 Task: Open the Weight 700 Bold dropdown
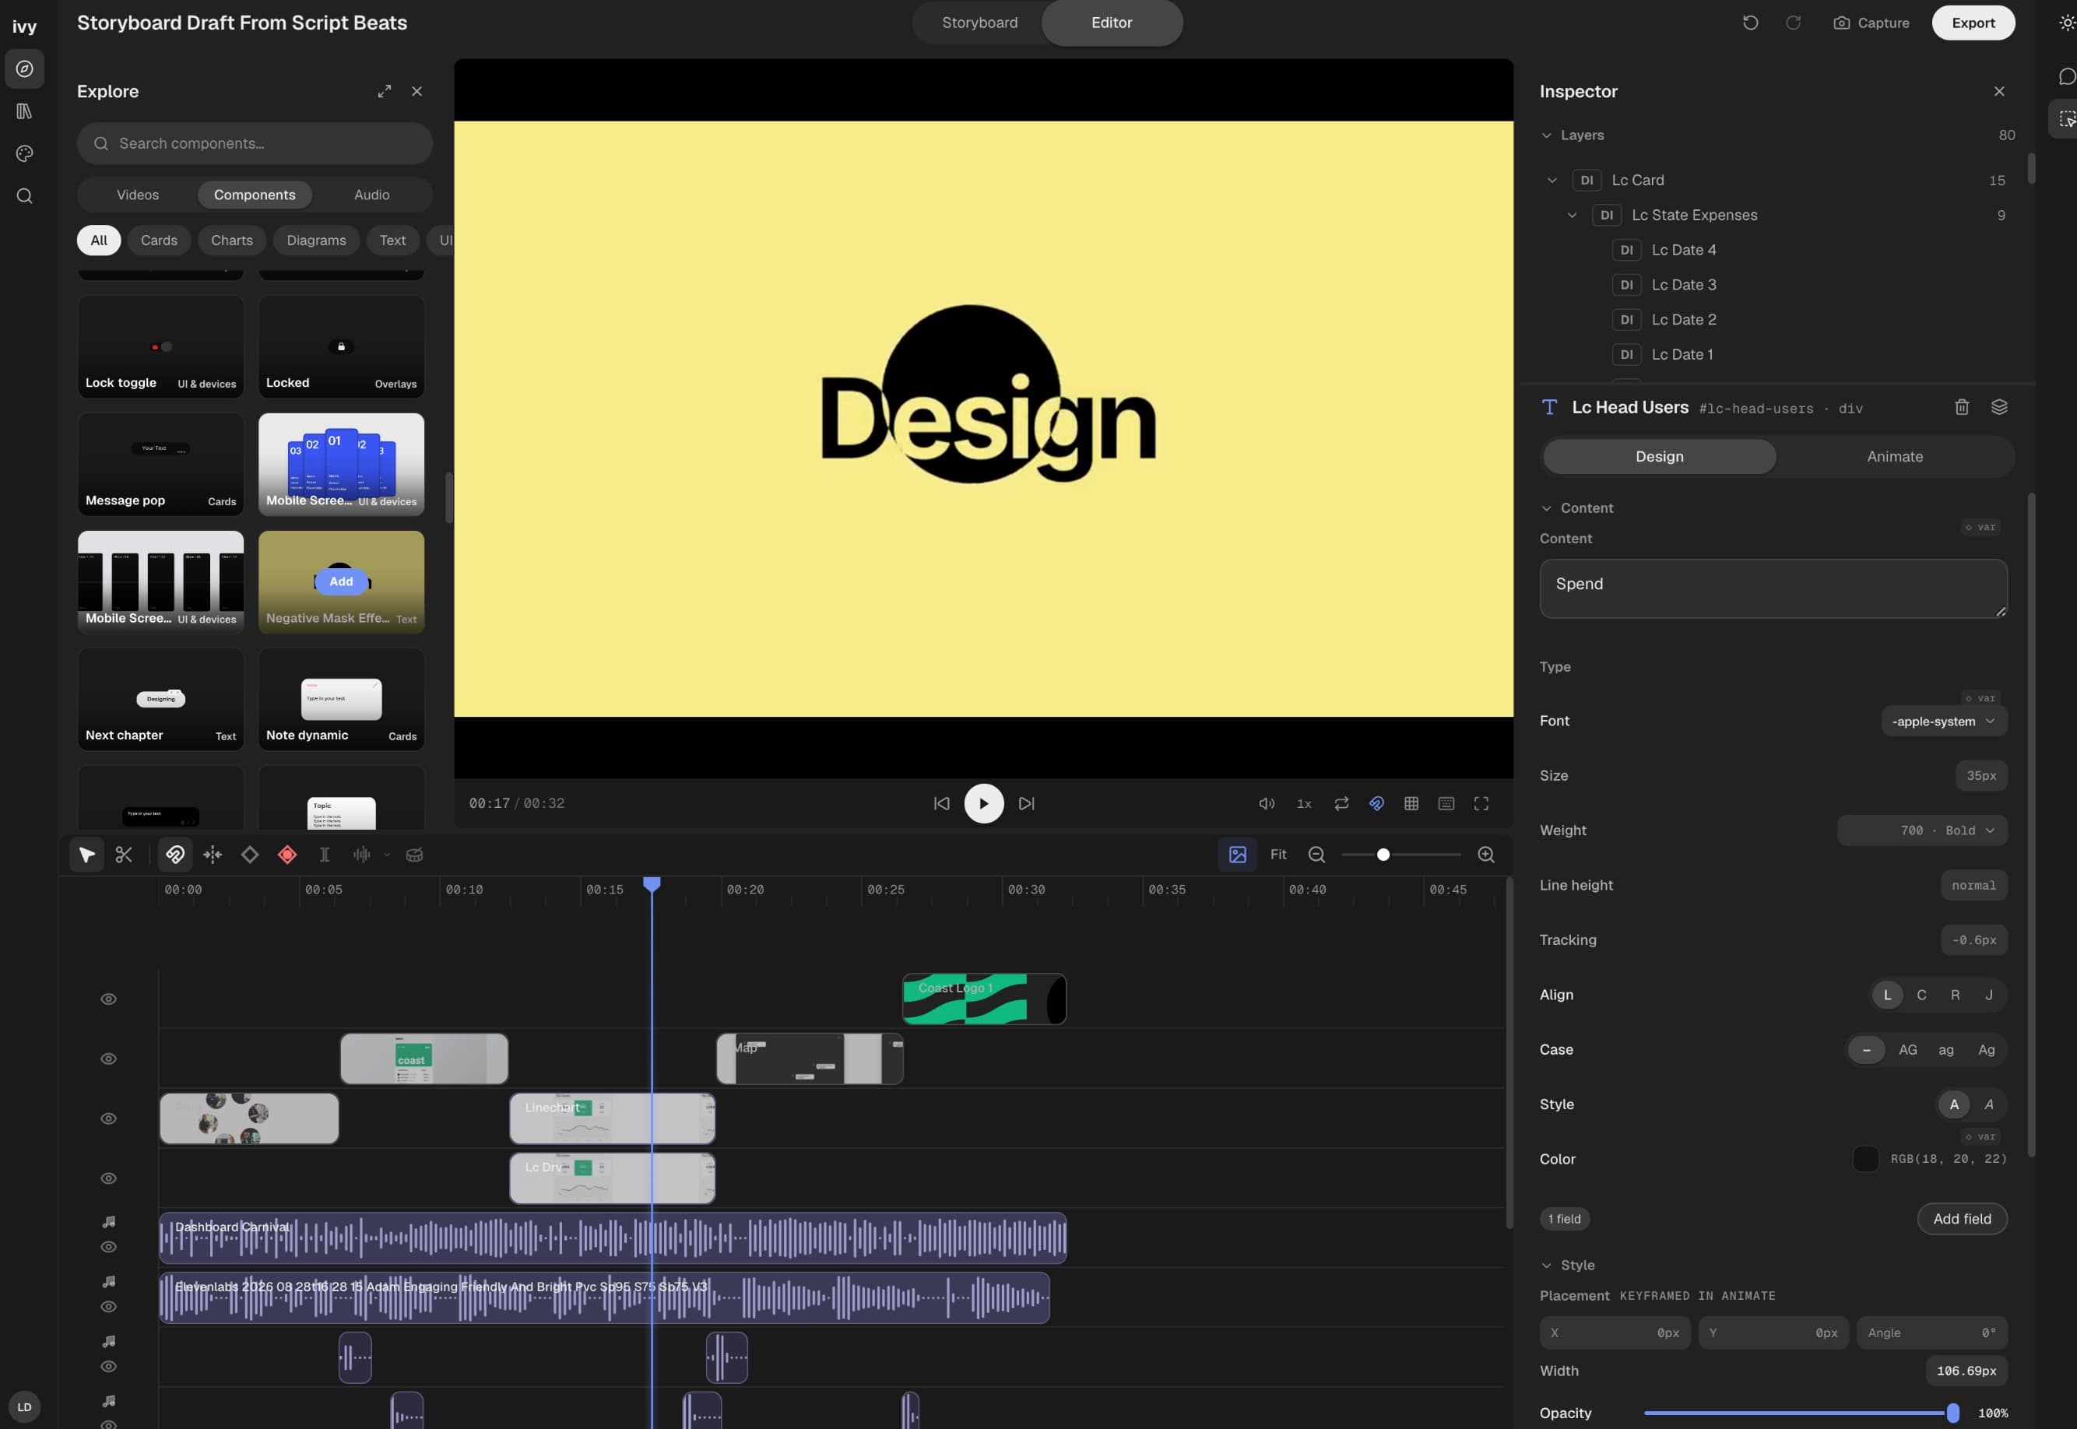pyautogui.click(x=1921, y=830)
